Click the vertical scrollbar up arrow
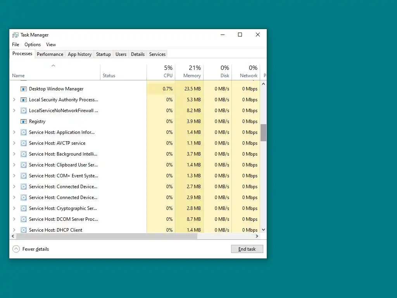397x298 pixels. (x=263, y=84)
